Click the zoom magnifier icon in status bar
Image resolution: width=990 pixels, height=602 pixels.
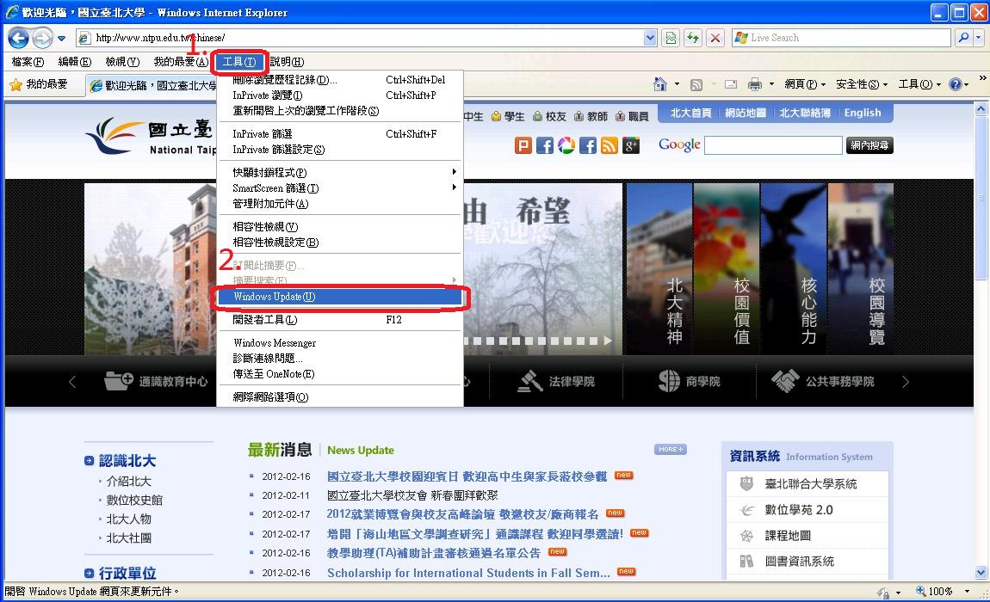[921, 592]
